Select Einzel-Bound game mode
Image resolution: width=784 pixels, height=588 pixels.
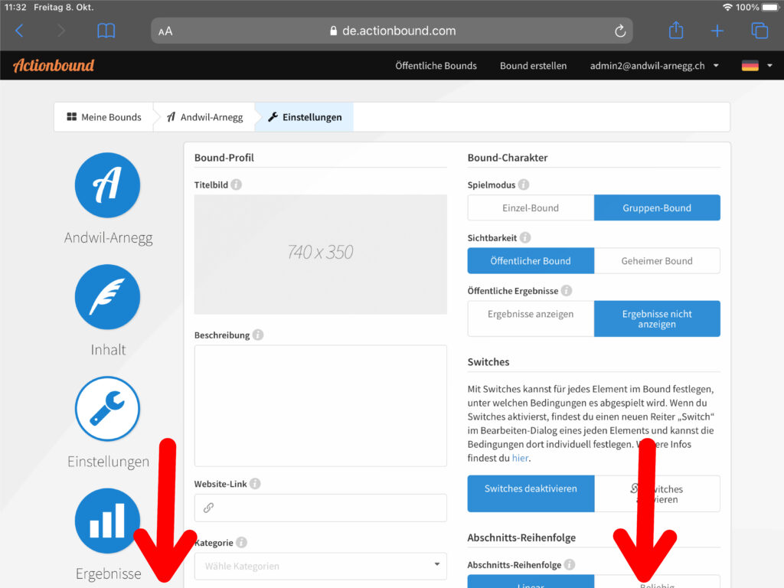[x=531, y=207]
